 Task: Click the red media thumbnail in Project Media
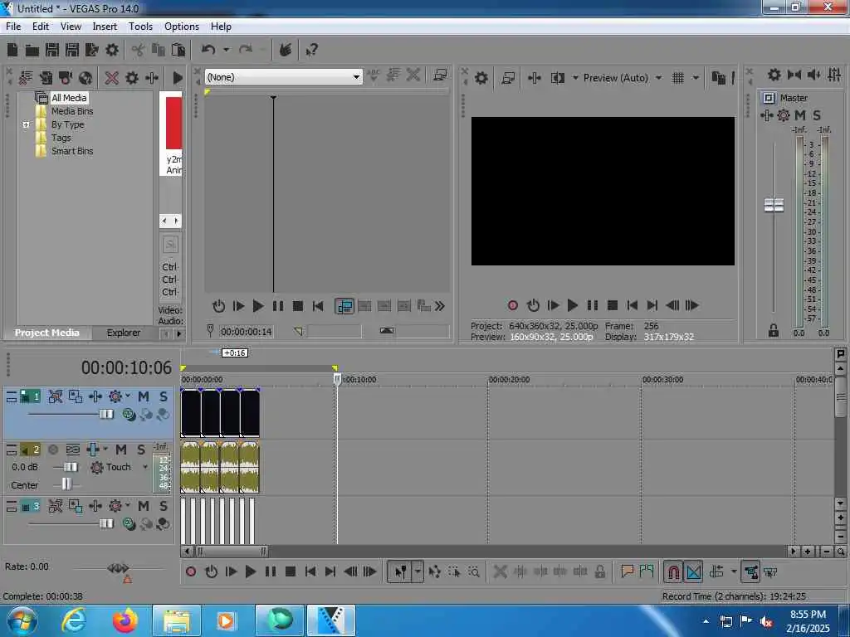173,123
